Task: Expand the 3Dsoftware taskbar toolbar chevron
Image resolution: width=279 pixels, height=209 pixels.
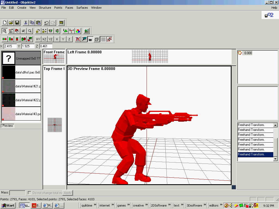Action: click(205, 205)
